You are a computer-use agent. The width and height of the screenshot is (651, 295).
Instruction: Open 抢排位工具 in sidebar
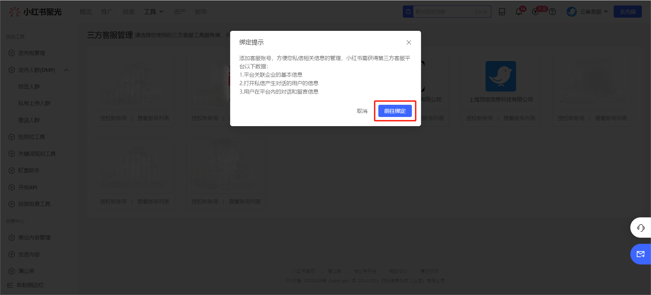click(x=32, y=137)
